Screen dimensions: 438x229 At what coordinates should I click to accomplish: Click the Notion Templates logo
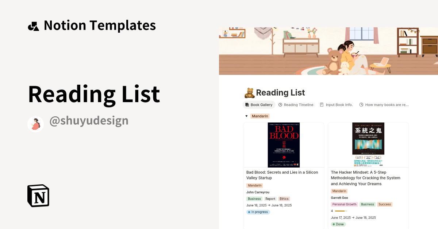(34, 25)
